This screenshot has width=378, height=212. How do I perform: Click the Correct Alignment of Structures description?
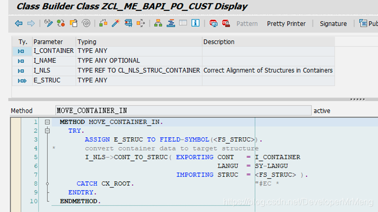click(x=268, y=70)
